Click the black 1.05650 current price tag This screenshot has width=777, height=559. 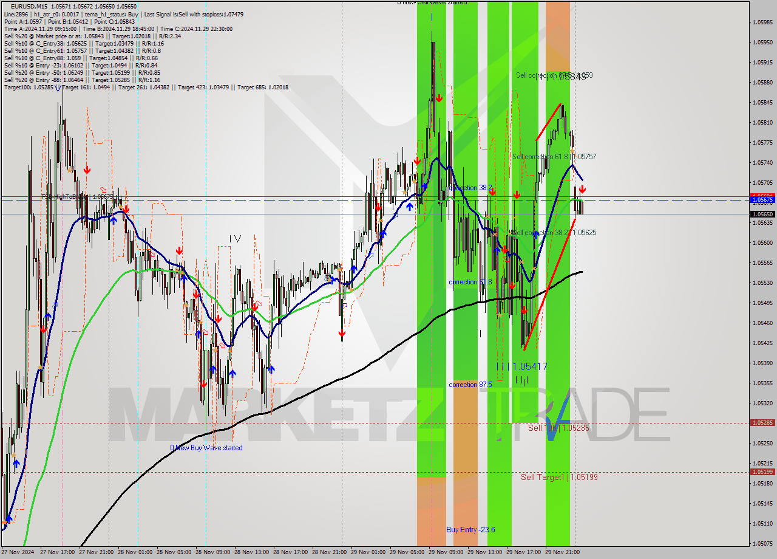762,214
